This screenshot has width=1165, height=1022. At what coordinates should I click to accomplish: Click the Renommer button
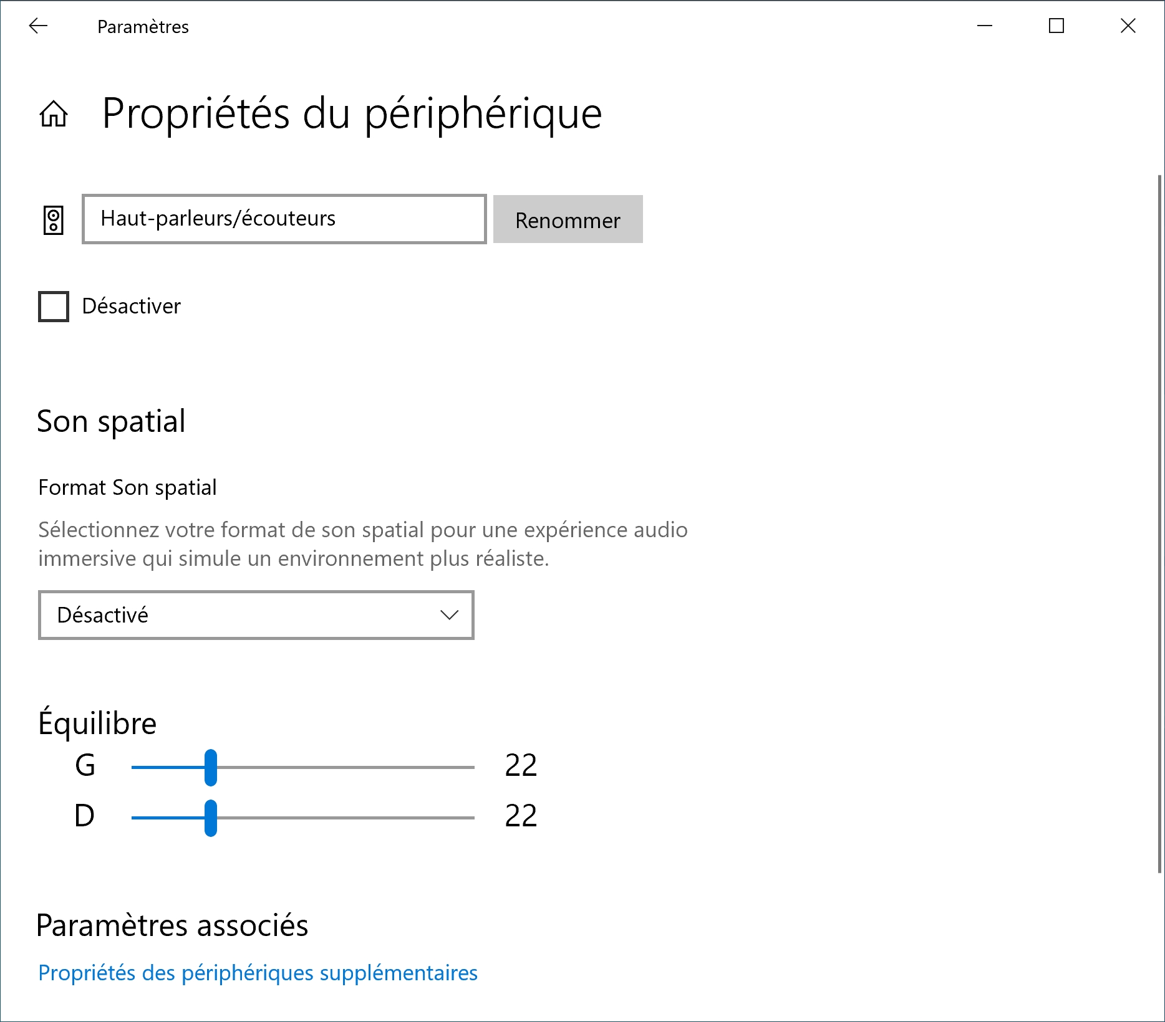tap(568, 219)
